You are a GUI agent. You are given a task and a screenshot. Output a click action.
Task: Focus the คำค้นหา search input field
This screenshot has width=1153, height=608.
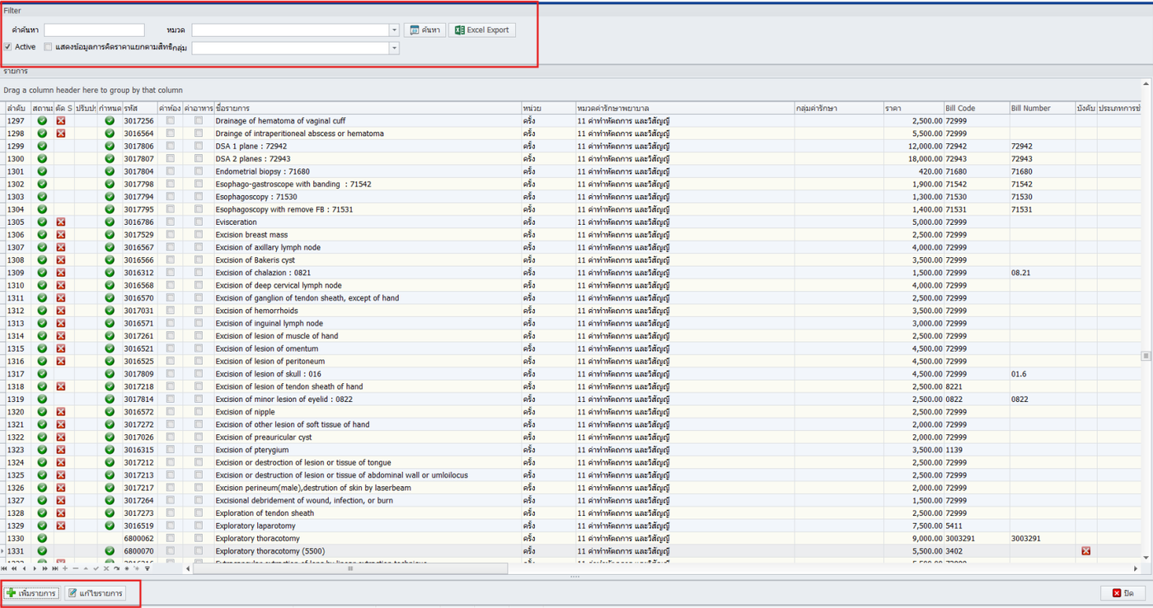tap(94, 30)
